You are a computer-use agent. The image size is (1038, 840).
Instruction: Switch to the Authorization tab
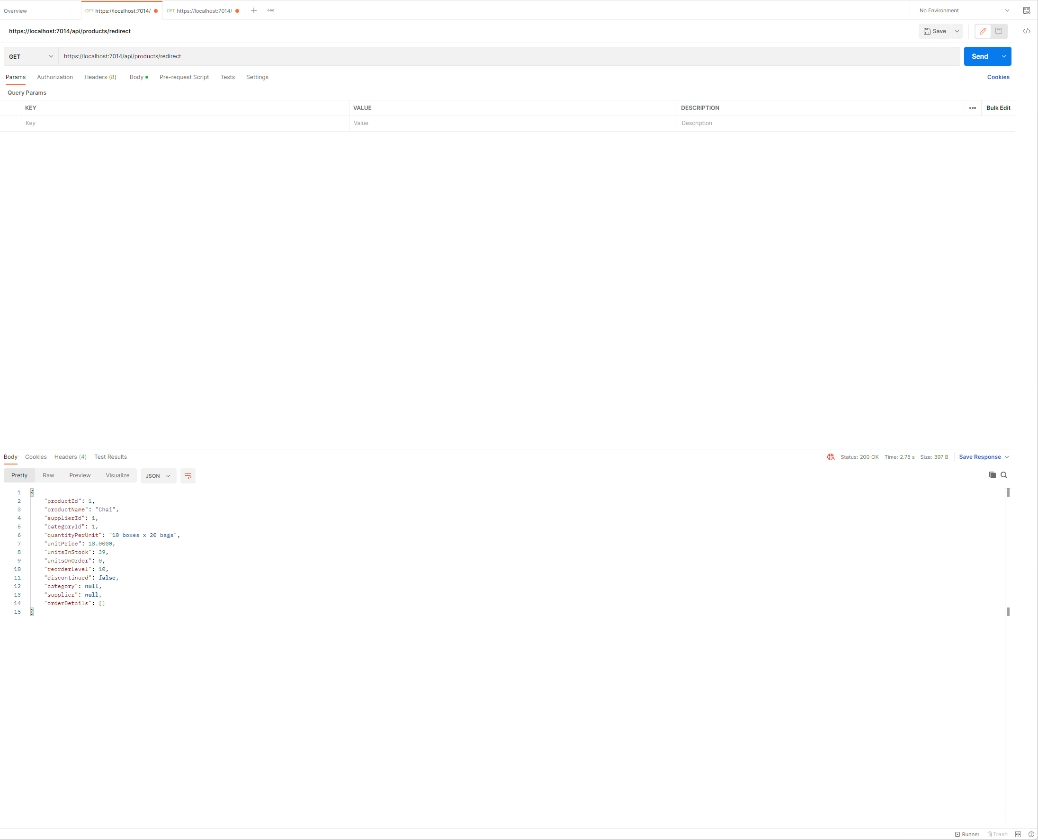click(54, 78)
